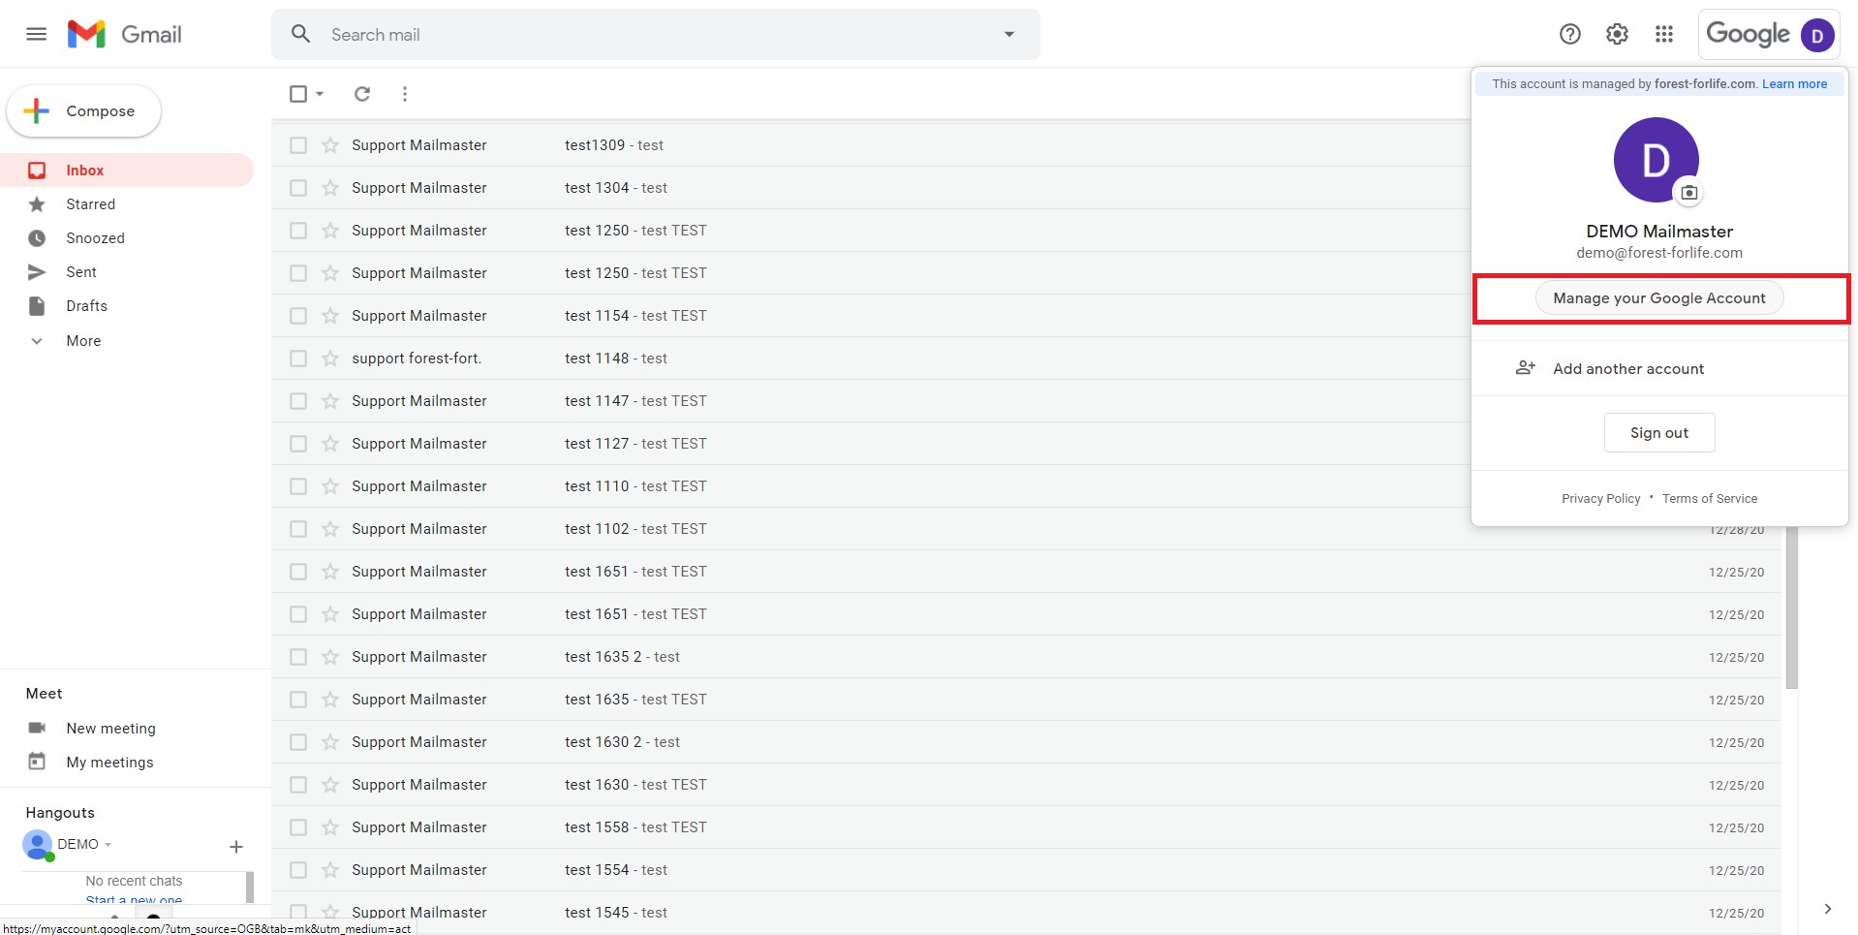This screenshot has height=935, width=1858.
Task: Click the My meetings calendar icon
Action: click(x=37, y=762)
